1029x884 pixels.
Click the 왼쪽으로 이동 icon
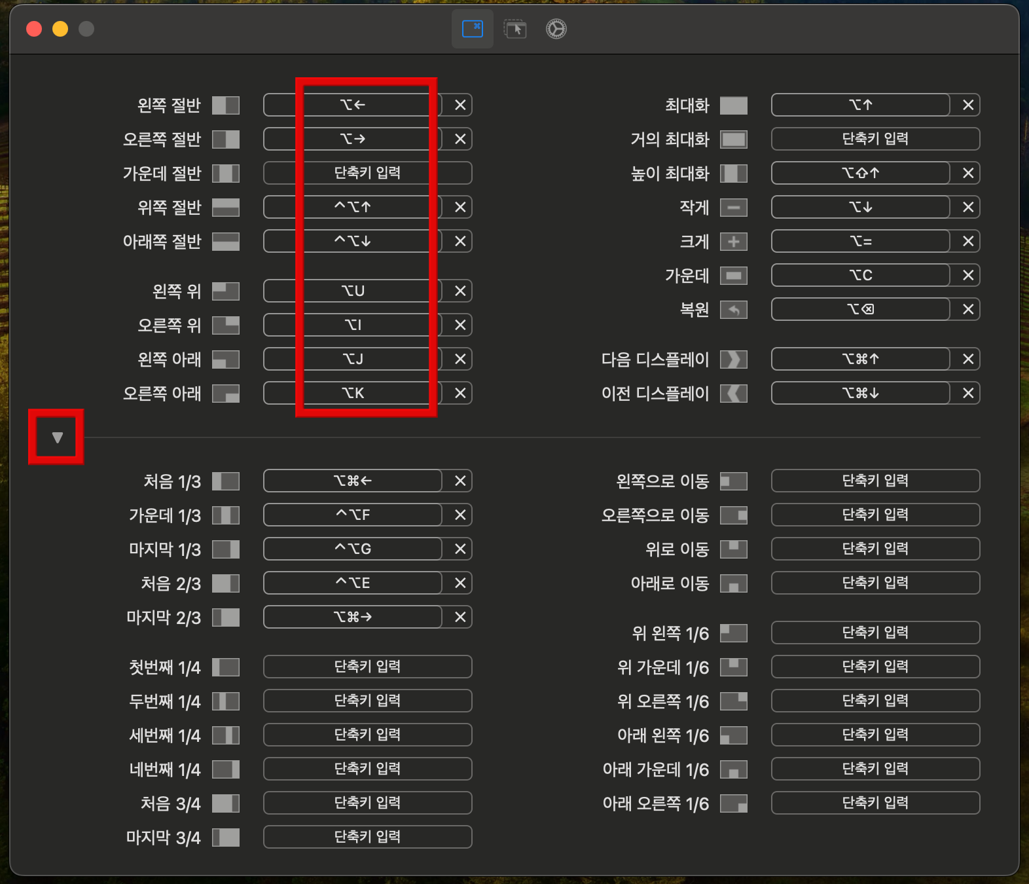734,481
